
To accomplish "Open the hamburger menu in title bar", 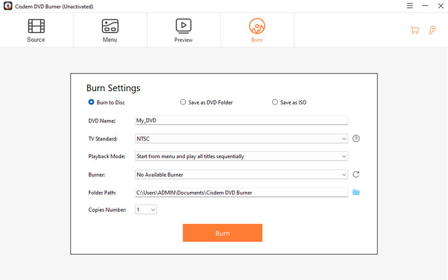I will click(410, 6).
